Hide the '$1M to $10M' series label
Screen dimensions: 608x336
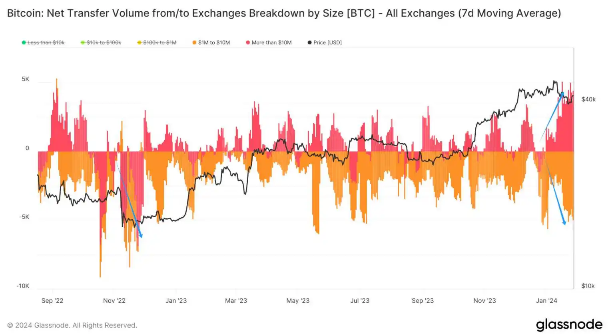[214, 42]
